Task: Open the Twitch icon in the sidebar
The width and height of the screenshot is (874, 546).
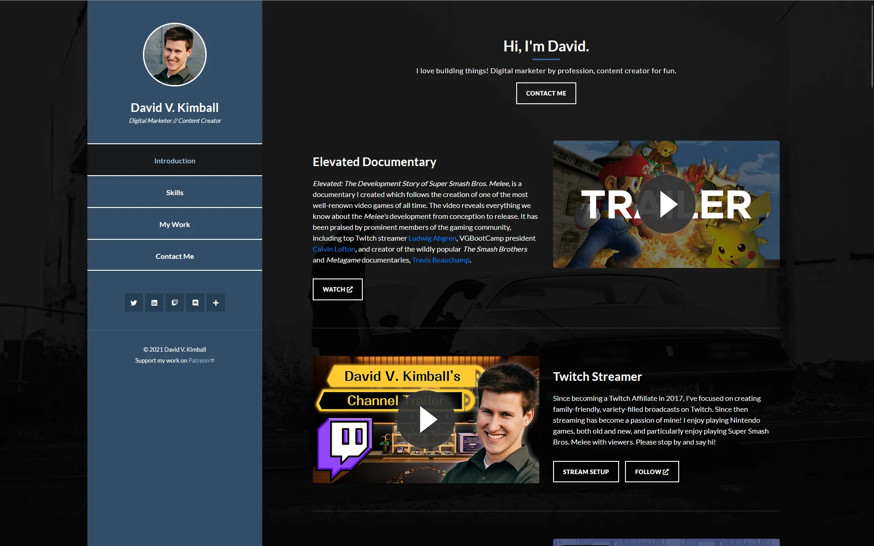Action: 174,303
